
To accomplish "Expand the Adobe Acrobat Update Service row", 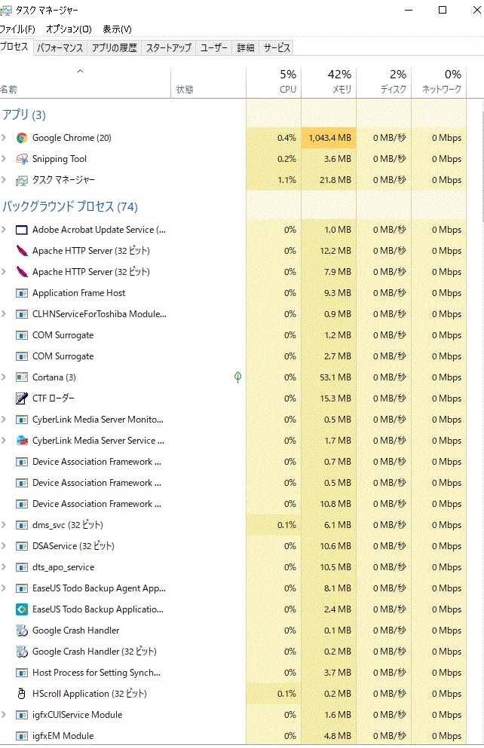I will 5,230.
